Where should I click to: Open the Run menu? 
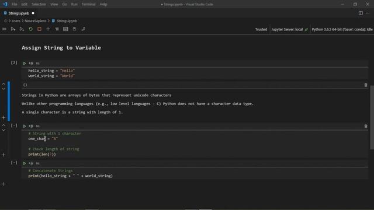pos(74,4)
